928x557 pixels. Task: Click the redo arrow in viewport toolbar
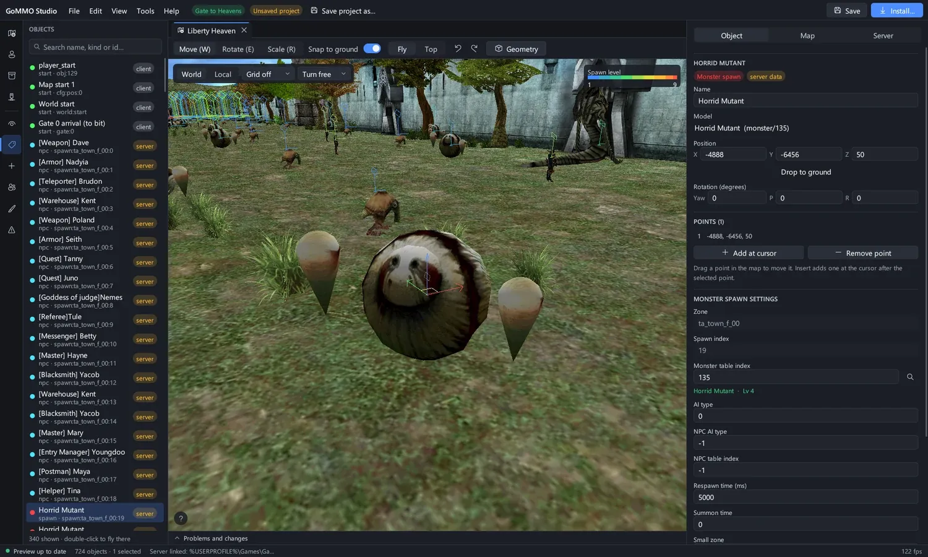point(475,48)
